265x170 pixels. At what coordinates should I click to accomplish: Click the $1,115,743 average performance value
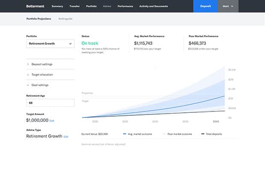click(x=143, y=44)
